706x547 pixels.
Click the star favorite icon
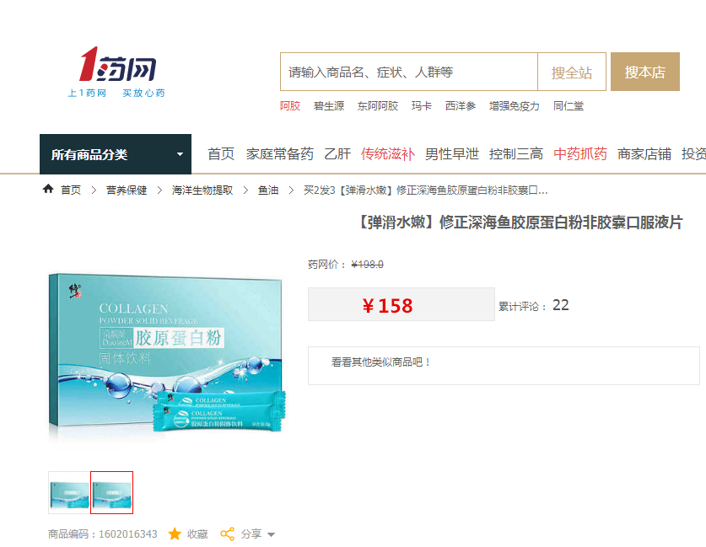[x=175, y=534]
